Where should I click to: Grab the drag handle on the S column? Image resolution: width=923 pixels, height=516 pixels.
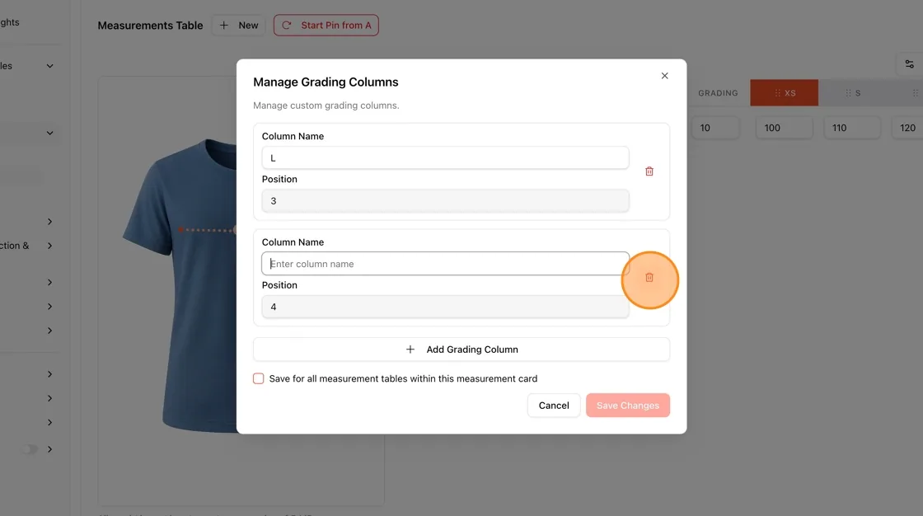pos(848,93)
